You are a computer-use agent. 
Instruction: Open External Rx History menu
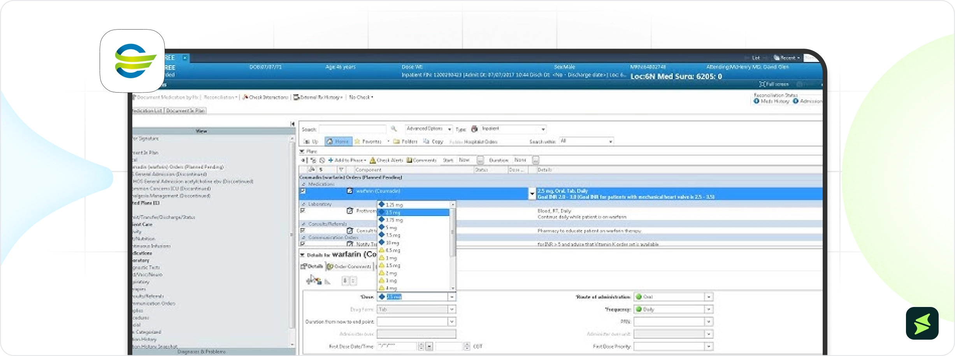tap(318, 97)
